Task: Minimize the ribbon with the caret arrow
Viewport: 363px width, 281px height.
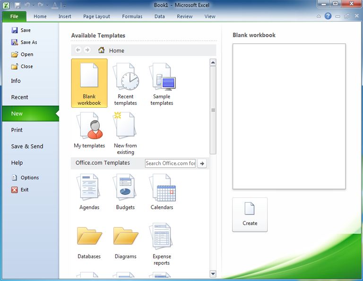Action: click(319, 16)
